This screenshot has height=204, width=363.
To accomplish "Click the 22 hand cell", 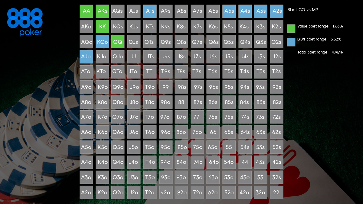I will click(x=276, y=192).
